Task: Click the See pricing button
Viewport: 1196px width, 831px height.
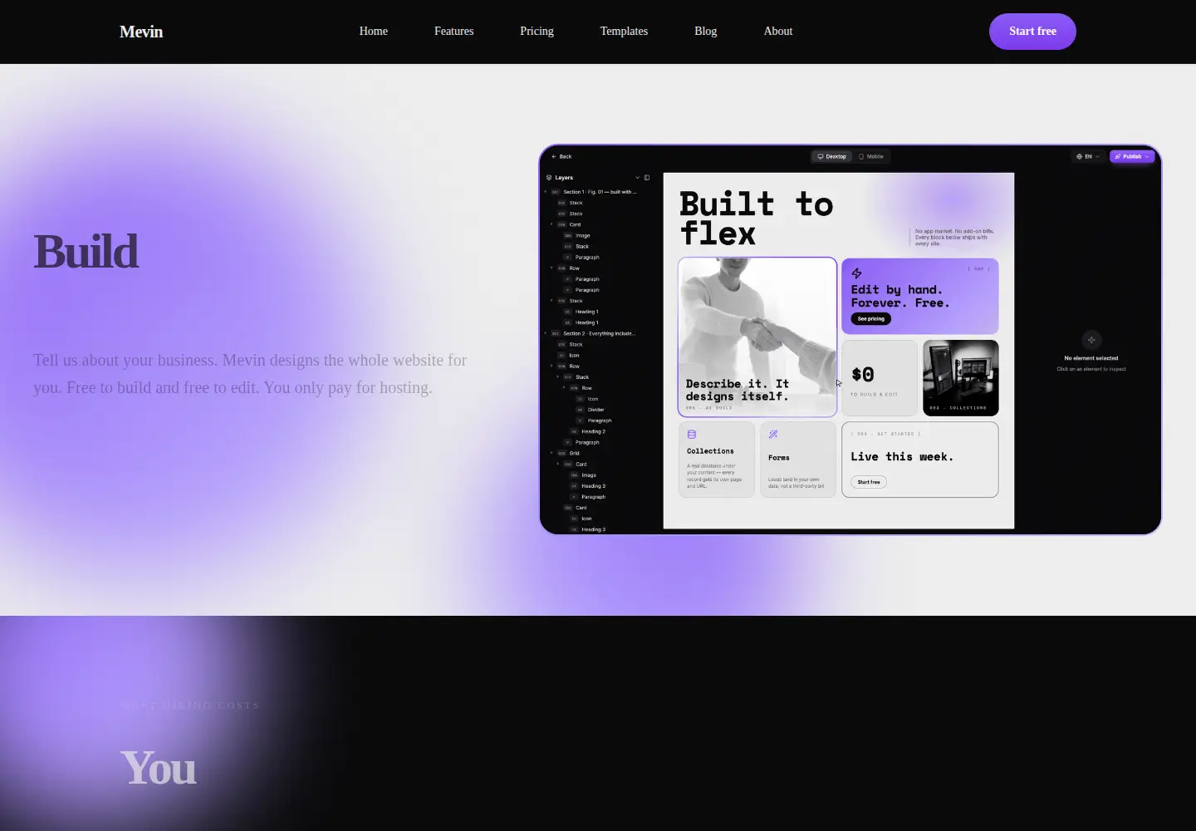Action: pyautogui.click(x=871, y=319)
